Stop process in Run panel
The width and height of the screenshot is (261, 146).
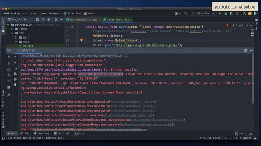click(9, 64)
